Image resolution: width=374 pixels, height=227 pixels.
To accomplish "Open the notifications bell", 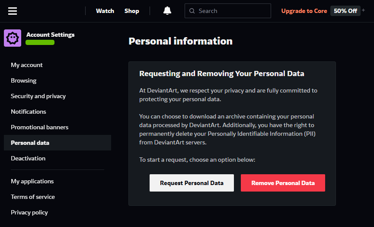I will 167,11.
